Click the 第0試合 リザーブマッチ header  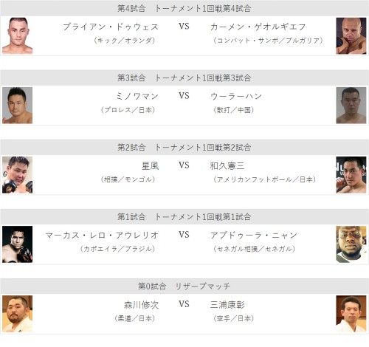pyautogui.click(x=184, y=286)
